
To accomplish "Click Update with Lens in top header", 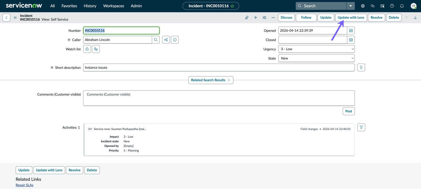I will [351, 18].
